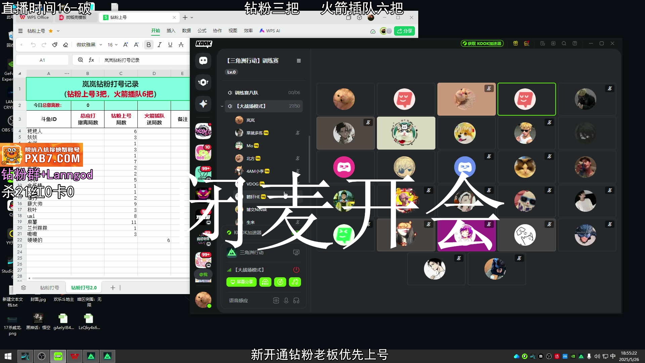This screenshot has width=645, height=363.
Task: Switch to 公式 ribbon tab
Action: point(202,31)
